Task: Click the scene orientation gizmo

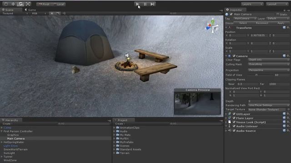Action: [212, 26]
